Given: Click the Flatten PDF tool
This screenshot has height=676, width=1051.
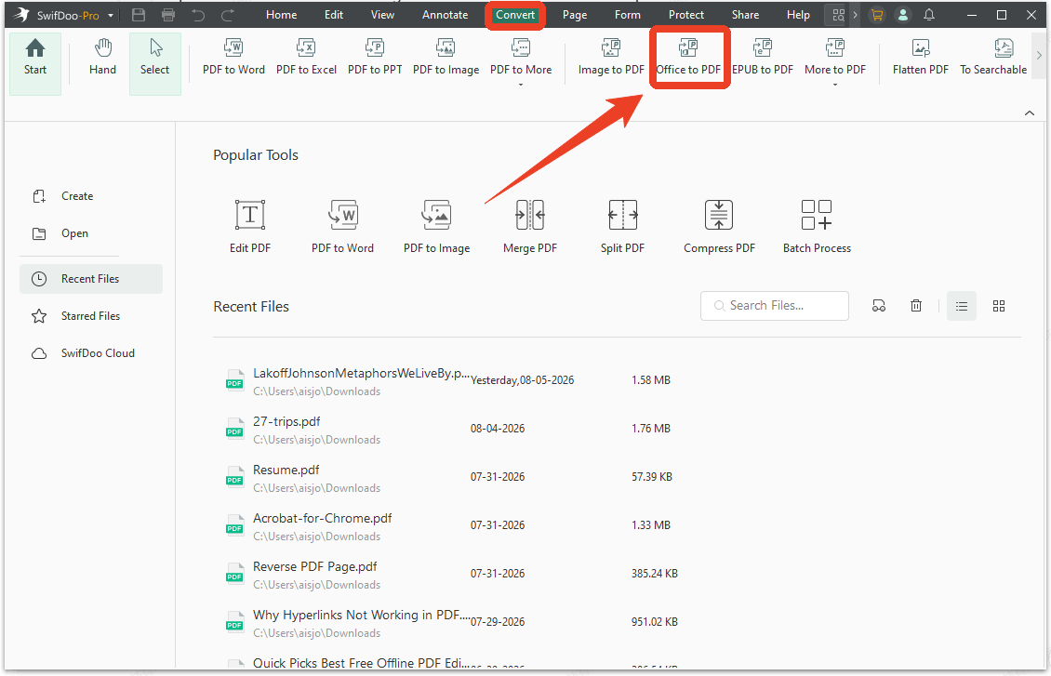Looking at the screenshot, I should click(x=920, y=57).
